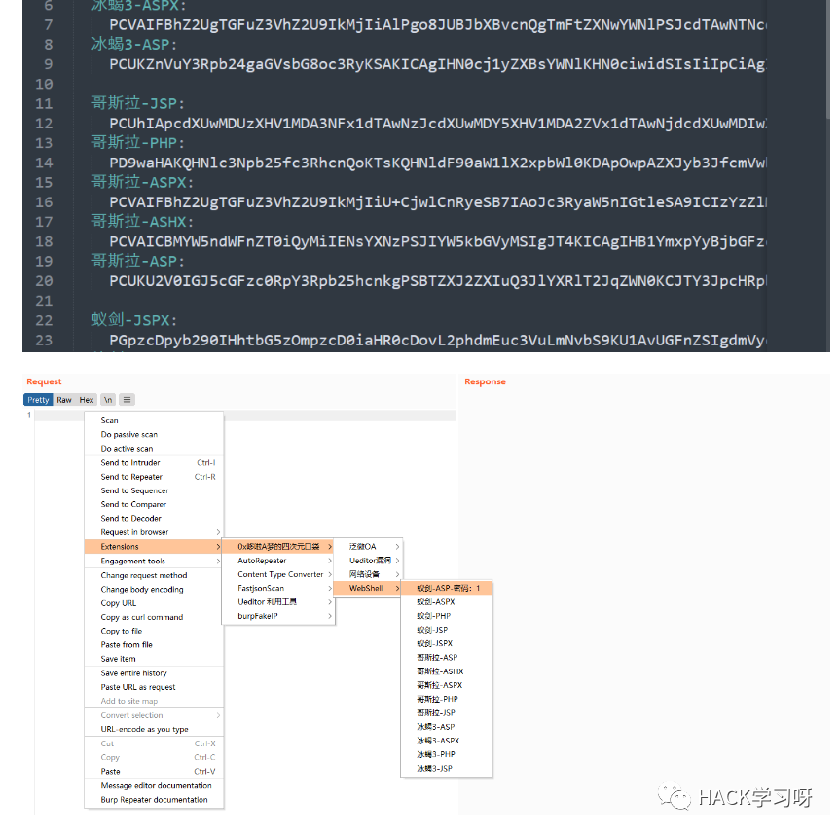This screenshot has height=834, width=839.
Task: Open Ueditor漏洞 submenu
Action: (x=368, y=561)
